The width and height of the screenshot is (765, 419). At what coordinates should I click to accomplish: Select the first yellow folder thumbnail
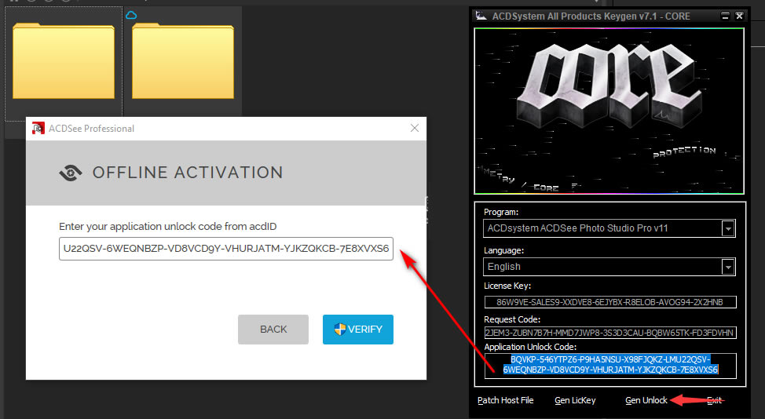click(x=64, y=61)
